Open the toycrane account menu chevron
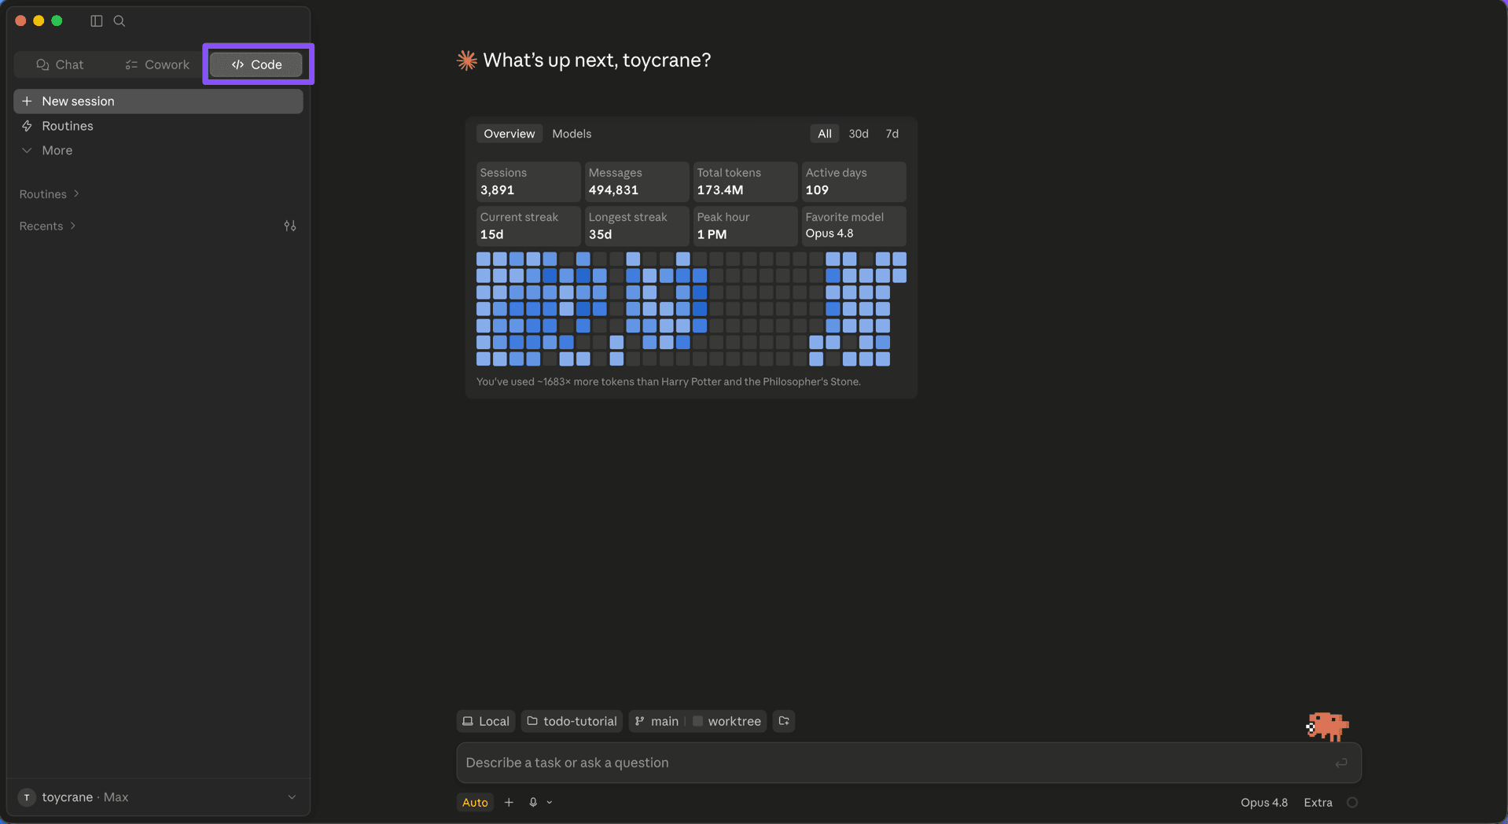 click(x=292, y=797)
